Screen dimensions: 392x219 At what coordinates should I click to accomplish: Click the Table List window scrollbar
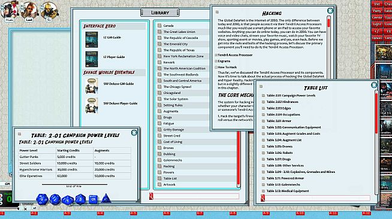point(376,114)
